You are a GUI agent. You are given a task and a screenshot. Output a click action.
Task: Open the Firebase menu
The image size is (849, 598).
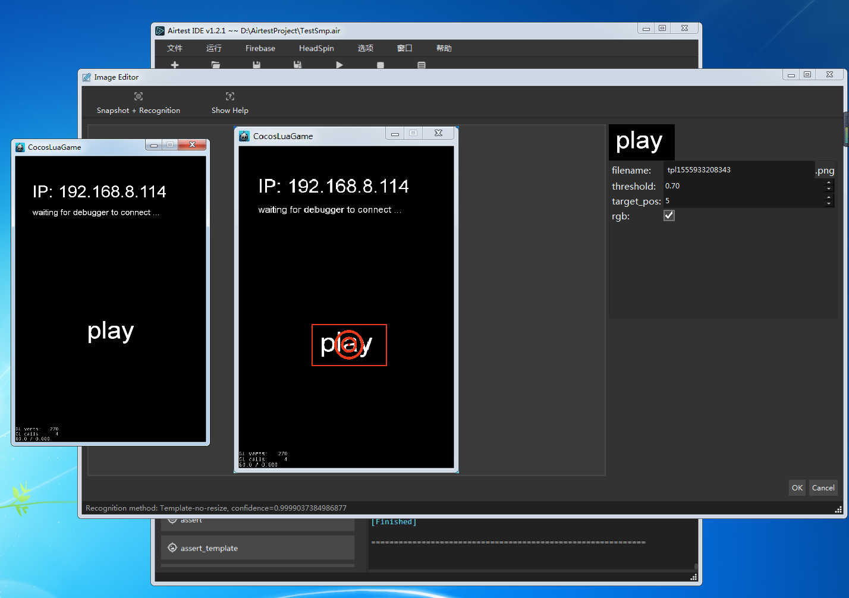pos(260,48)
